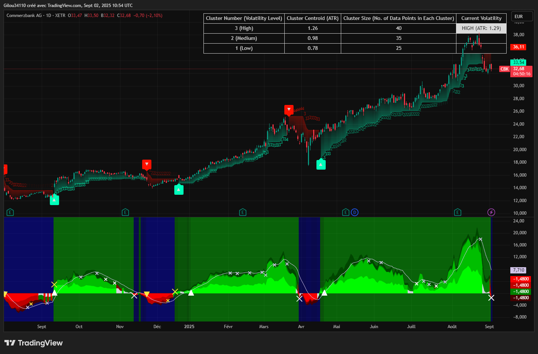Click the purple lightning event icon

(491, 212)
